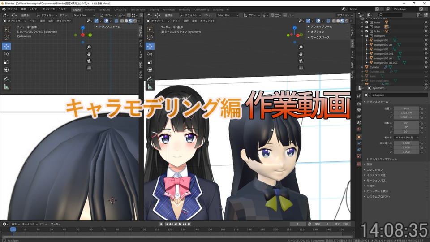Image resolution: width=430 pixels, height=242 pixels.
Task: Play the timeline animation
Action: [180, 224]
